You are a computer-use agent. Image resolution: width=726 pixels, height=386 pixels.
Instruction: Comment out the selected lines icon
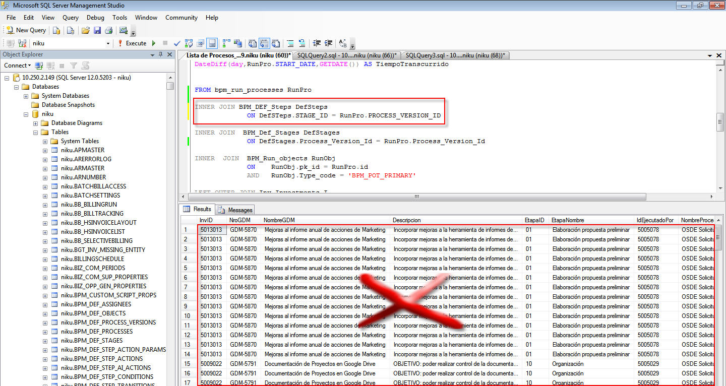click(x=290, y=43)
